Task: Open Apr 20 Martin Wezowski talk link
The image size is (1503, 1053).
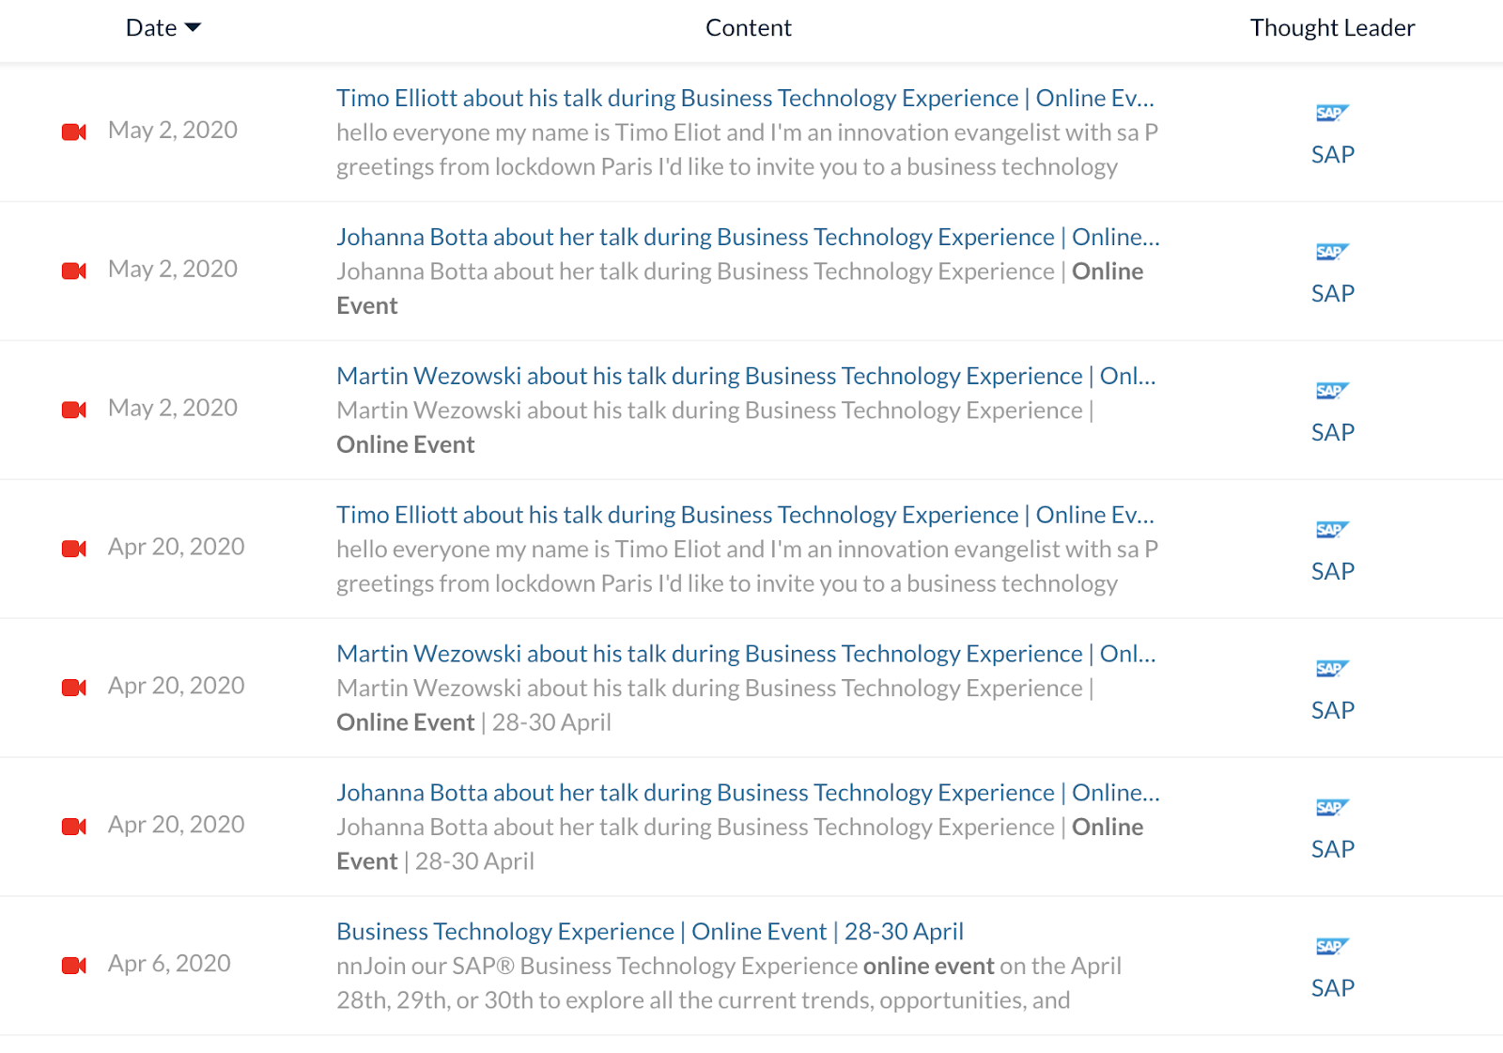Action: [x=747, y=654]
